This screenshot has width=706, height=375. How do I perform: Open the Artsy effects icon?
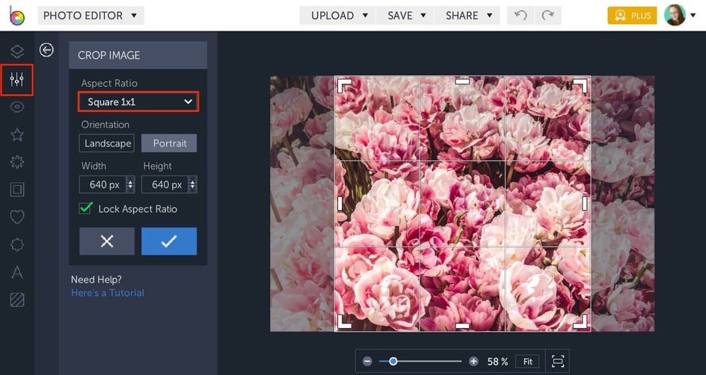[17, 162]
